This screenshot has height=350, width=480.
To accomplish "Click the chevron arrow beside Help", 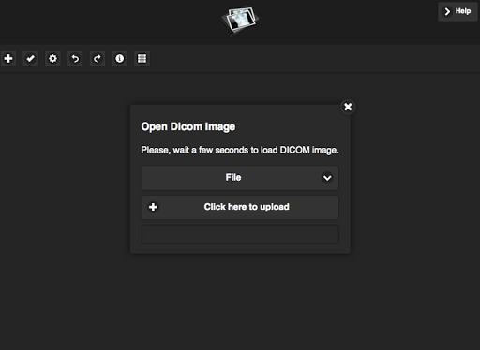I will (x=447, y=11).
